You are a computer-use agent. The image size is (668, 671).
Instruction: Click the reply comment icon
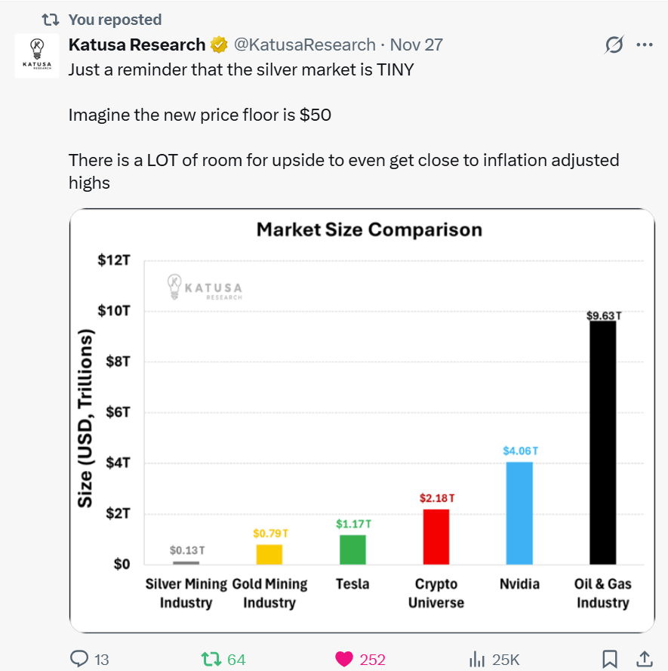79,659
